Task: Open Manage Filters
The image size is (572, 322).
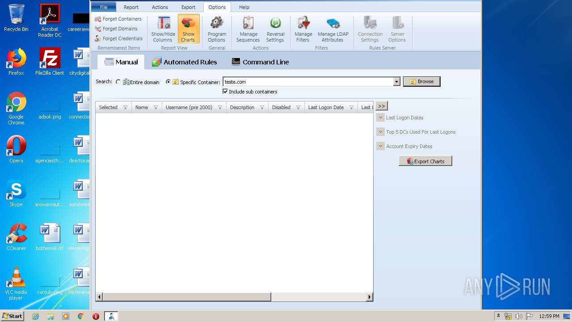Action: click(303, 30)
